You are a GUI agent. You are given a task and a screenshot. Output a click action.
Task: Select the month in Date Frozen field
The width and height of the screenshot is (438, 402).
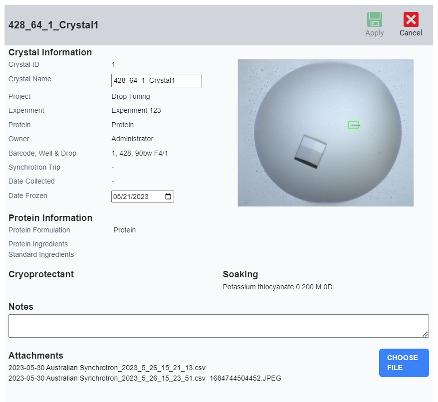click(118, 197)
